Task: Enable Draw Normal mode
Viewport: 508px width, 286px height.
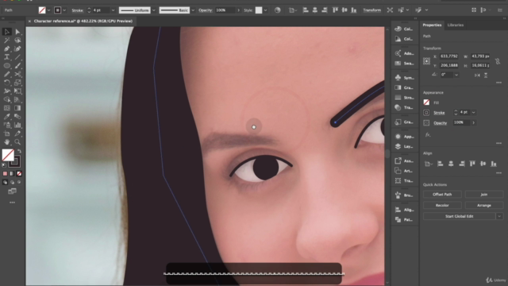Action: pos(5,182)
